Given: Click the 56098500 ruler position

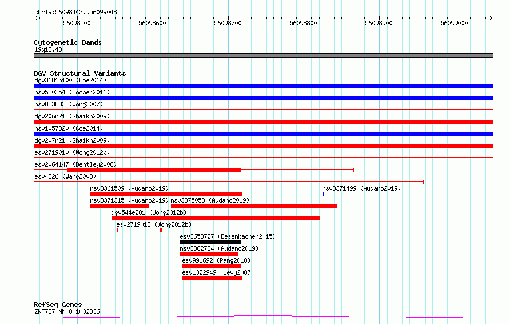Looking at the screenshot, I should click(77, 23).
